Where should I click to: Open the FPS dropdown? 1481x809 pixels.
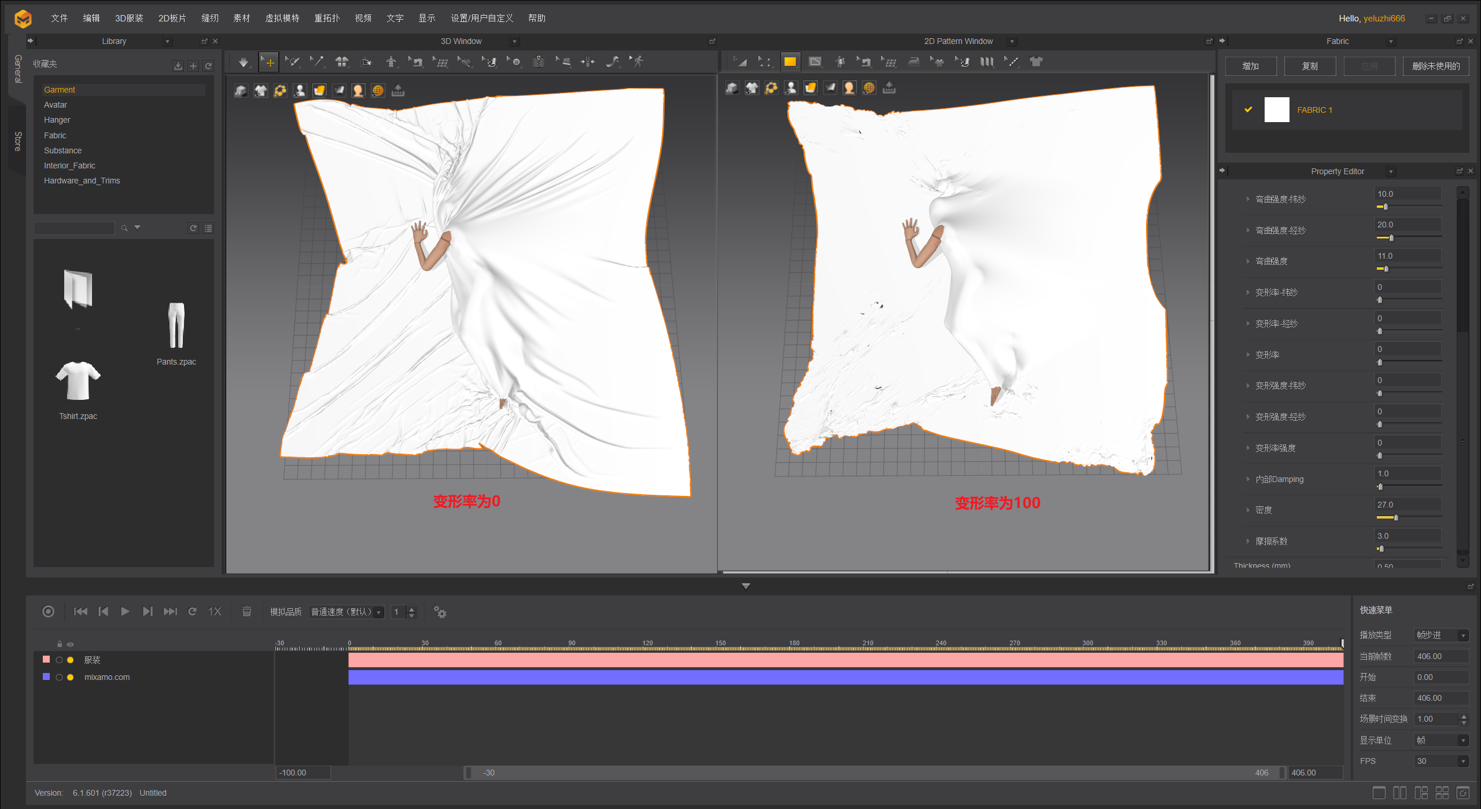(1441, 761)
